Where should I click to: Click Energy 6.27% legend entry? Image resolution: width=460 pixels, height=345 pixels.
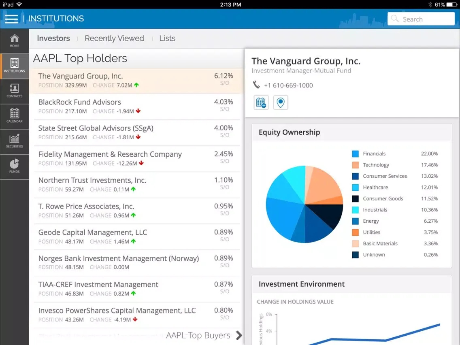394,221
